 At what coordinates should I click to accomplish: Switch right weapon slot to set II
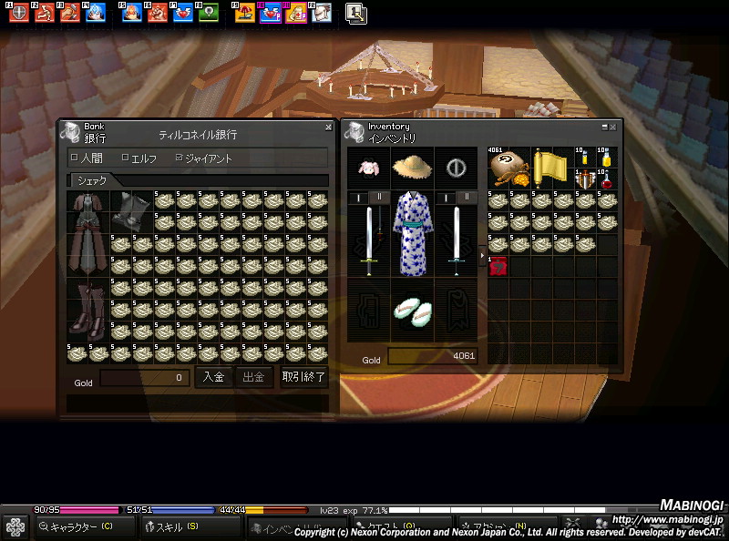click(x=467, y=198)
